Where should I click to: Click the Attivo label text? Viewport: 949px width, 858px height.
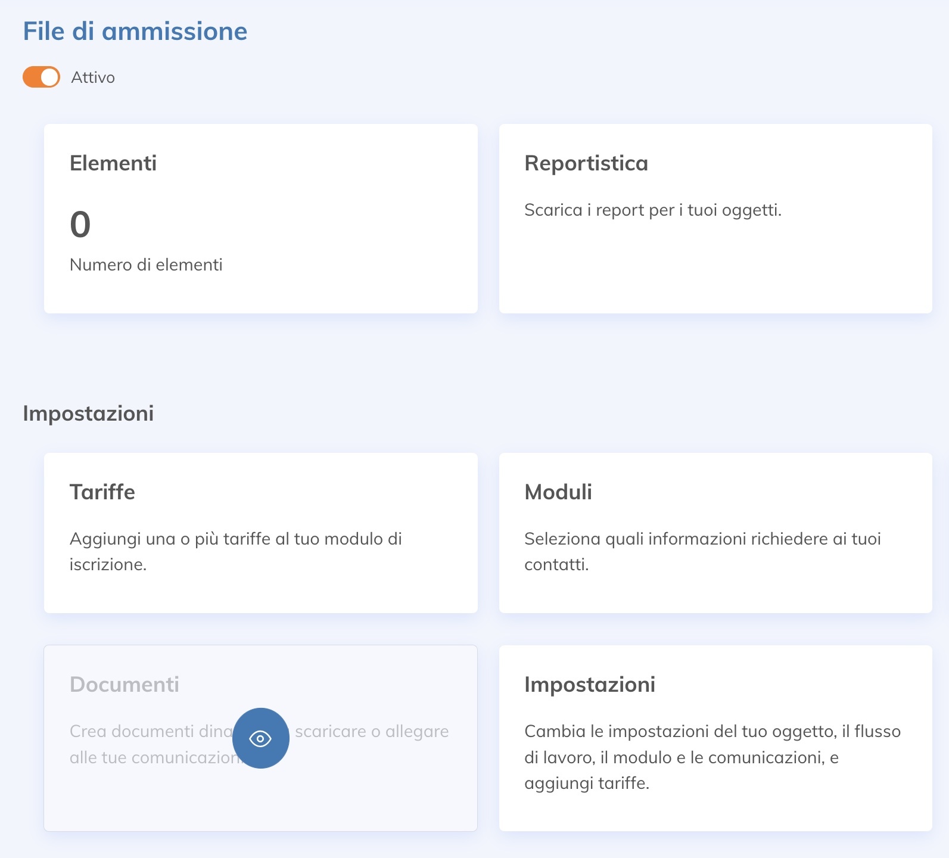pos(93,77)
